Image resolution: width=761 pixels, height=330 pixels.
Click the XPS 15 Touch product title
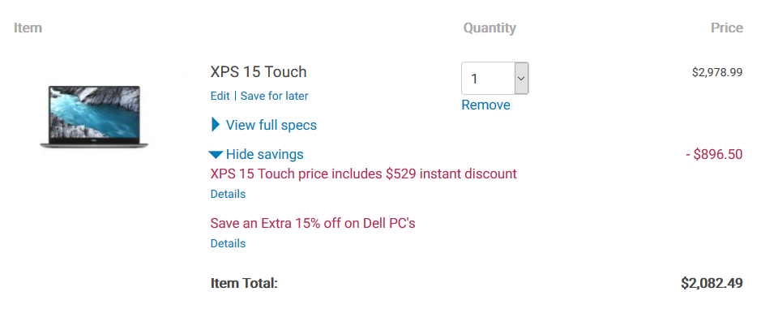click(259, 72)
